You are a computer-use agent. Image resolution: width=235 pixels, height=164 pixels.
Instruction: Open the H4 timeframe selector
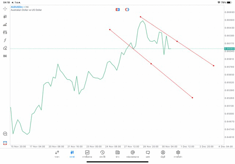5,56
